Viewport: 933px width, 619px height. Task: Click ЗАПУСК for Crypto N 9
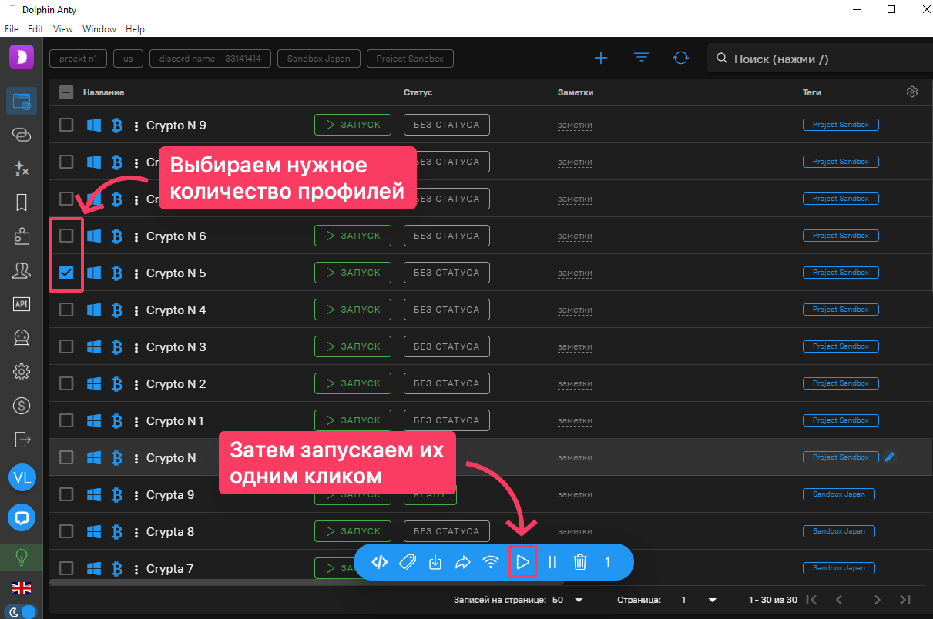click(352, 124)
